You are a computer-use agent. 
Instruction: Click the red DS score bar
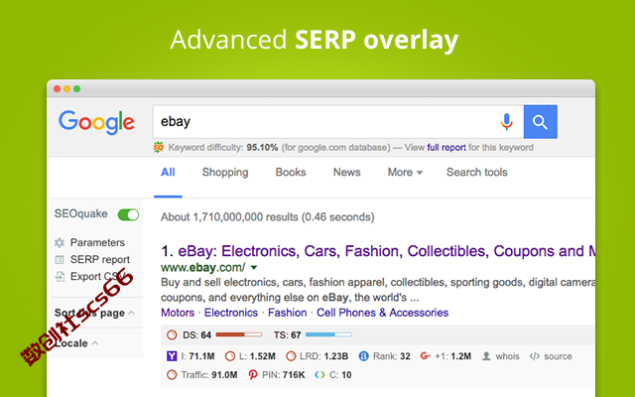click(239, 334)
